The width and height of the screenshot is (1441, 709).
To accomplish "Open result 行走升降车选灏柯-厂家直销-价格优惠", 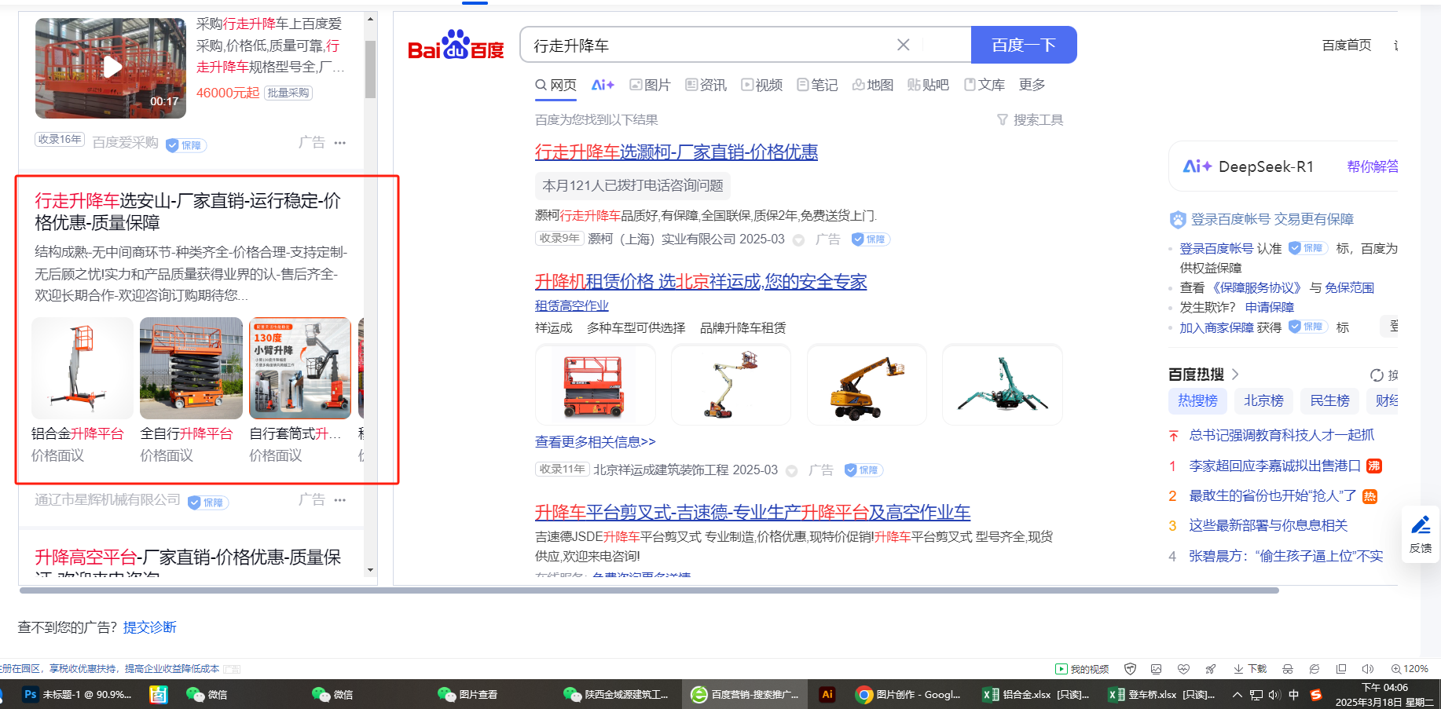I will click(676, 152).
